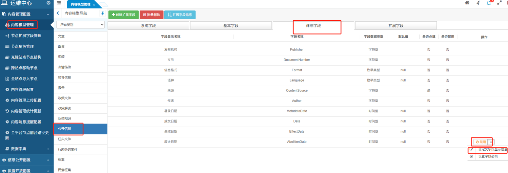
Task: Click the red 批量删除 button
Action: point(151,15)
